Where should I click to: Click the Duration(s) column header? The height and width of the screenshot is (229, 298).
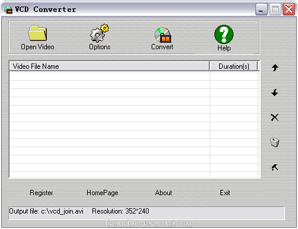coord(233,66)
